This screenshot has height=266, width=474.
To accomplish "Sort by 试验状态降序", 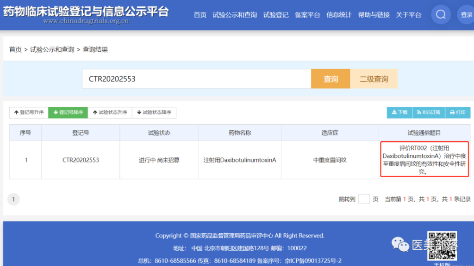I will click(x=154, y=113).
